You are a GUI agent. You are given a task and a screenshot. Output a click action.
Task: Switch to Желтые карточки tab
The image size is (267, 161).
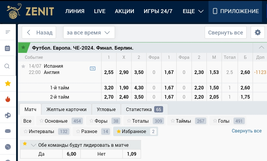(x=66, y=109)
